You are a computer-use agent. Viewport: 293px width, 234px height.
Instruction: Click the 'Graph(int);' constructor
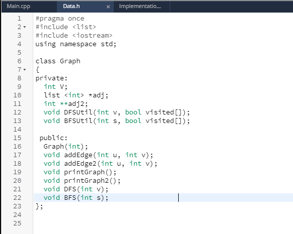pyautogui.click(x=65, y=147)
